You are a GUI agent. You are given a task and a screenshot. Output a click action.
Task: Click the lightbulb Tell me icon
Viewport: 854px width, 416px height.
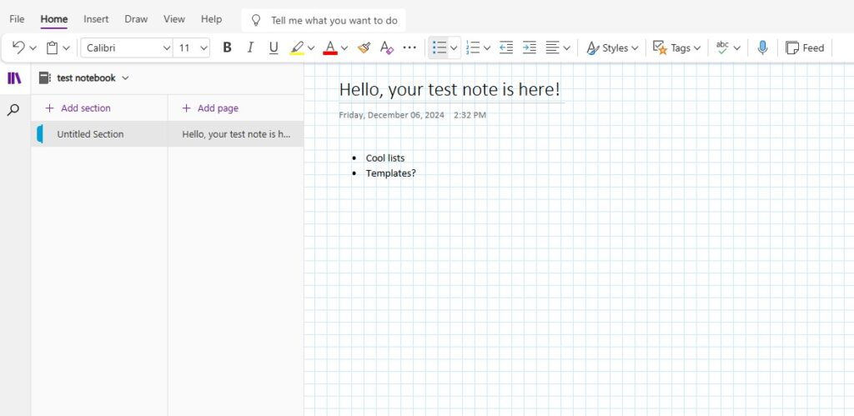click(255, 21)
